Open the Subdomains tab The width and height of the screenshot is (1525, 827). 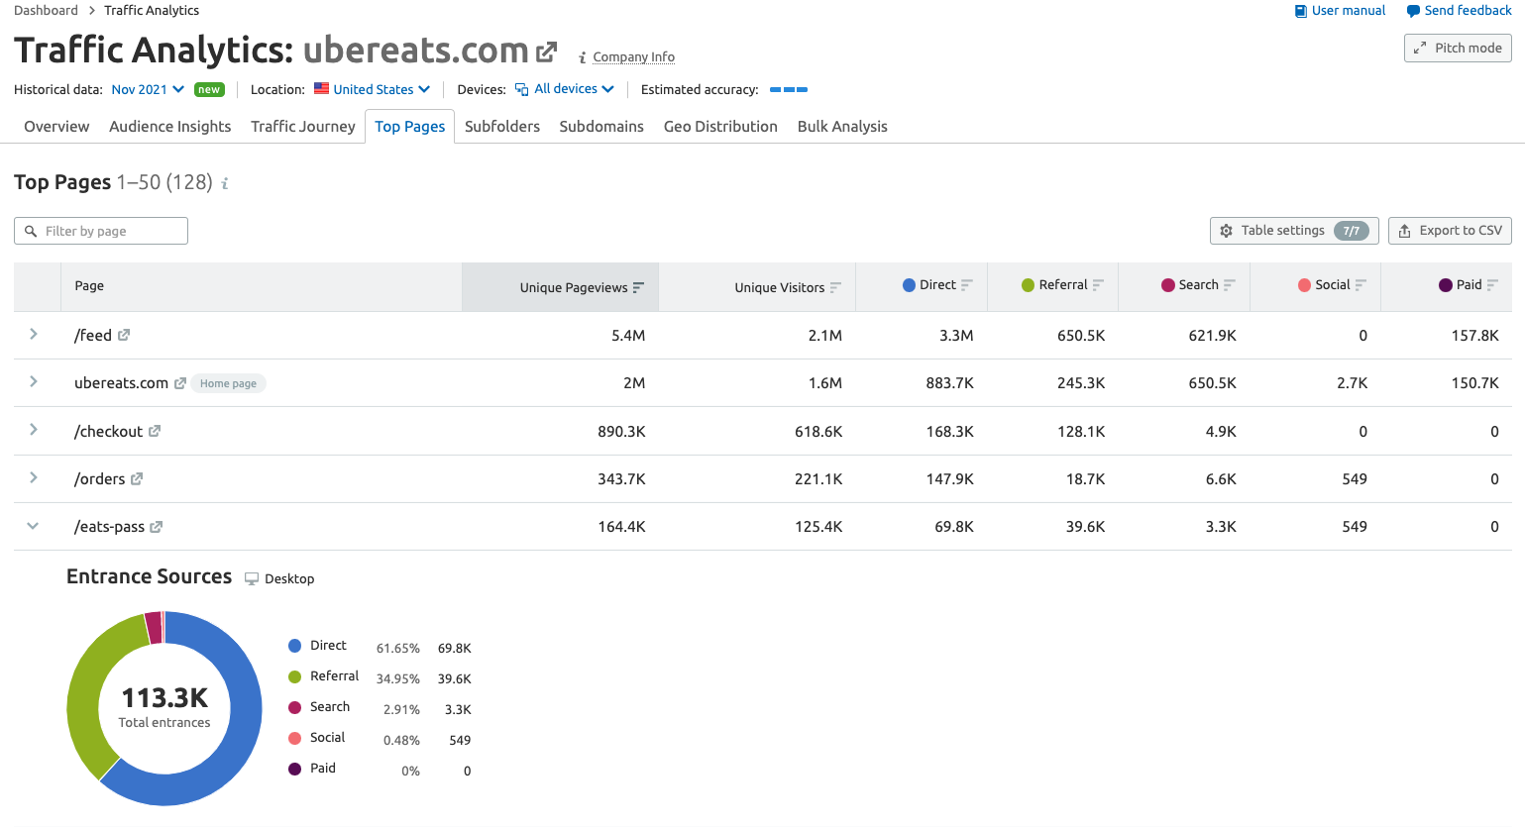[x=601, y=127]
